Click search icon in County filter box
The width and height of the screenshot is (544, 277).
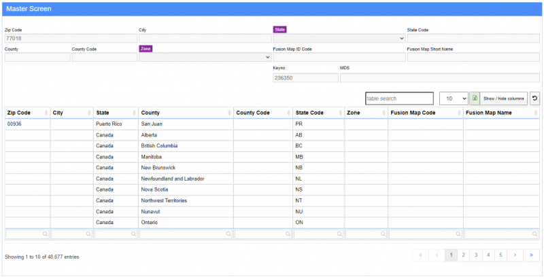click(228, 234)
